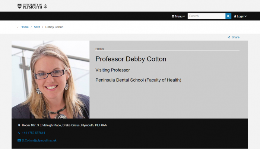Navigate to Staff in the breadcrumb

37,27
